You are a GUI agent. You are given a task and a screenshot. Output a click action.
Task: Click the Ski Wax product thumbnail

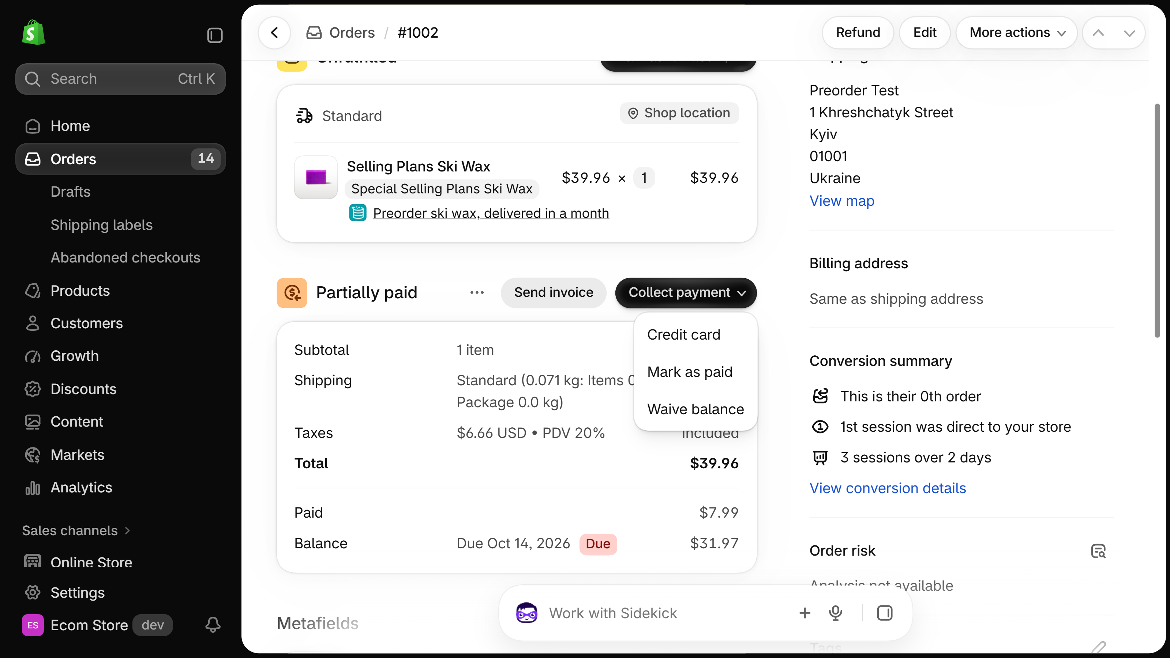point(316,177)
